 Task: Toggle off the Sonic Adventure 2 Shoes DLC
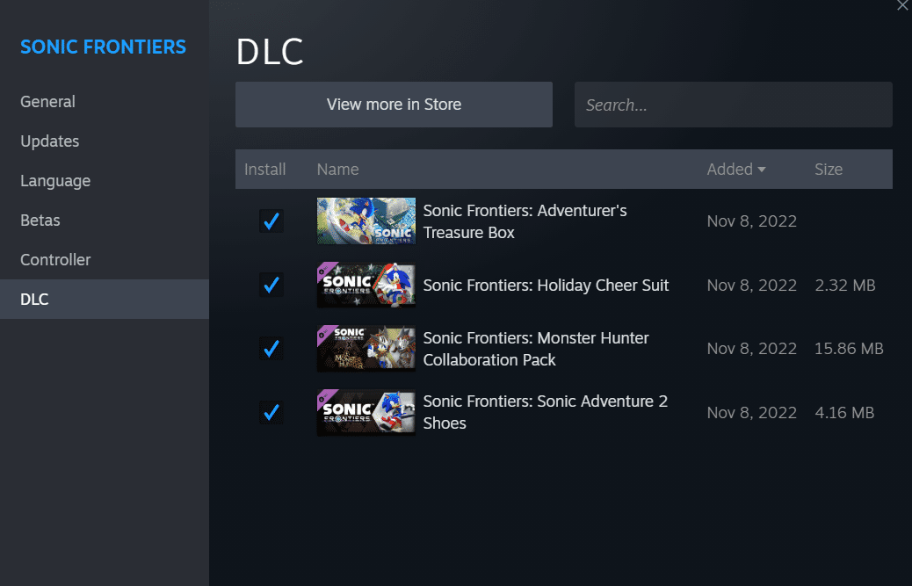point(271,412)
